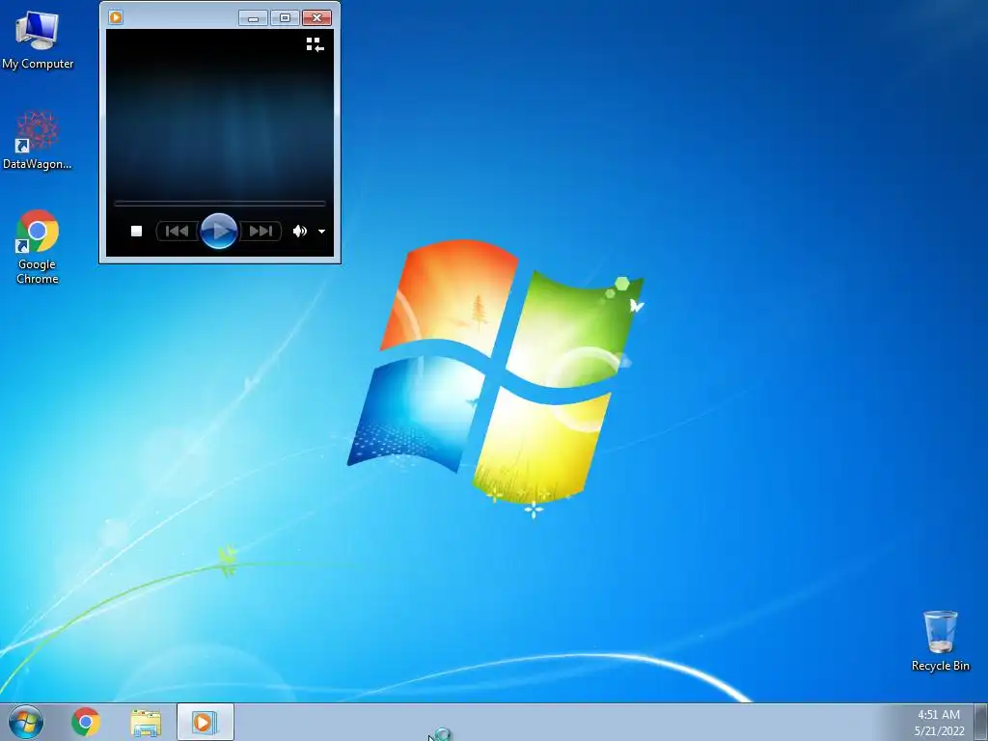The width and height of the screenshot is (988, 741).
Task: Open the clock showing 4:51 AM
Action: point(939,722)
